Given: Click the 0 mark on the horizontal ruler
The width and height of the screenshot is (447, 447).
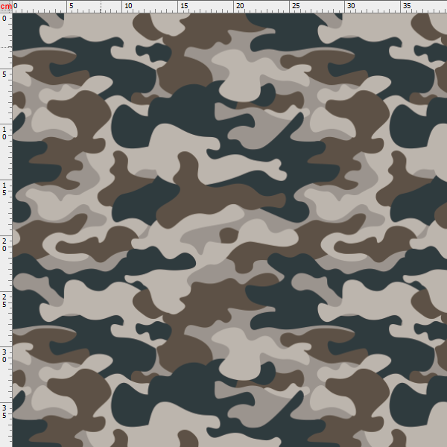Looking at the screenshot, I should (x=16, y=6).
